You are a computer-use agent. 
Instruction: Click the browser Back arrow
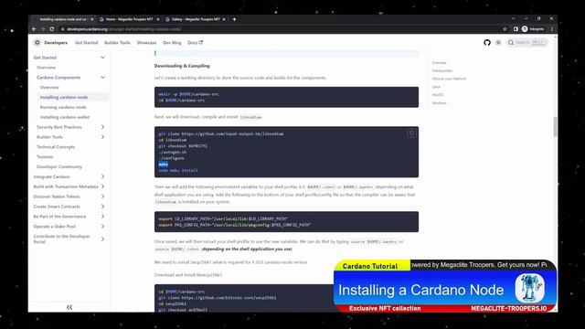(x=34, y=28)
